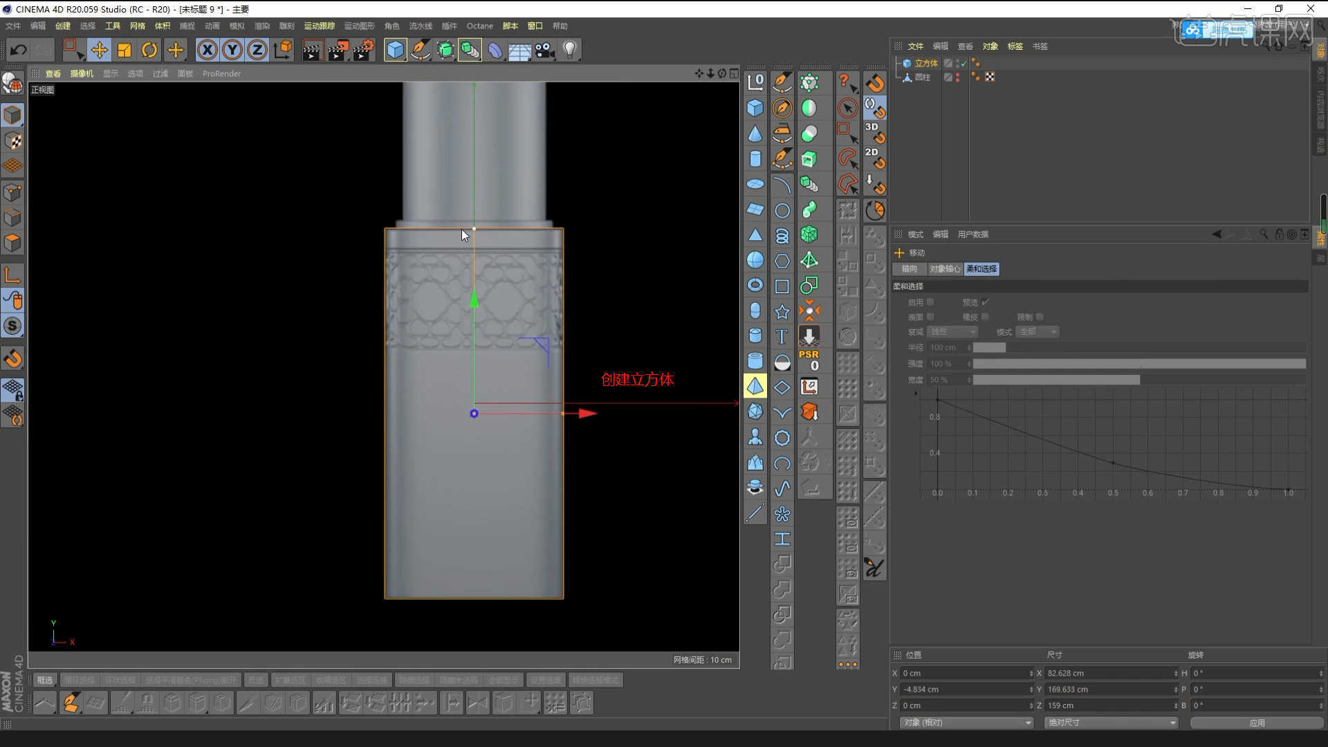Open the 模式 全部 dropdown
The width and height of the screenshot is (1328, 747).
pos(1038,332)
